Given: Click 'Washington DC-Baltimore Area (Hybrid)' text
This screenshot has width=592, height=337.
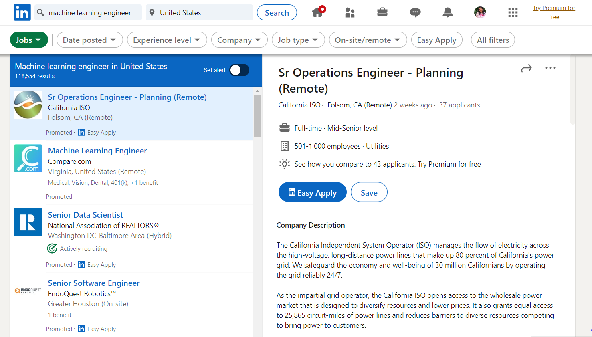Looking at the screenshot, I should click(110, 236).
